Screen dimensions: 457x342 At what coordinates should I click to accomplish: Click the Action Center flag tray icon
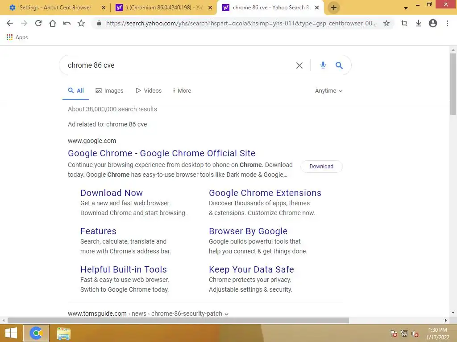[394, 334]
